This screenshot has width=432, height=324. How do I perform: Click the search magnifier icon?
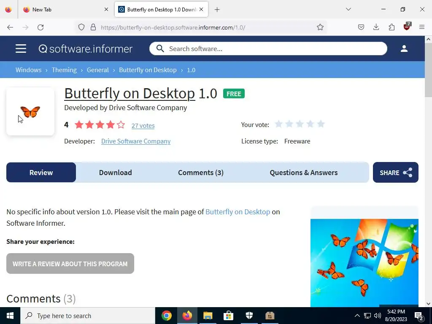160,49
